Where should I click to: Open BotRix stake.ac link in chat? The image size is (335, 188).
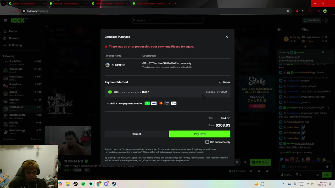tap(296, 145)
